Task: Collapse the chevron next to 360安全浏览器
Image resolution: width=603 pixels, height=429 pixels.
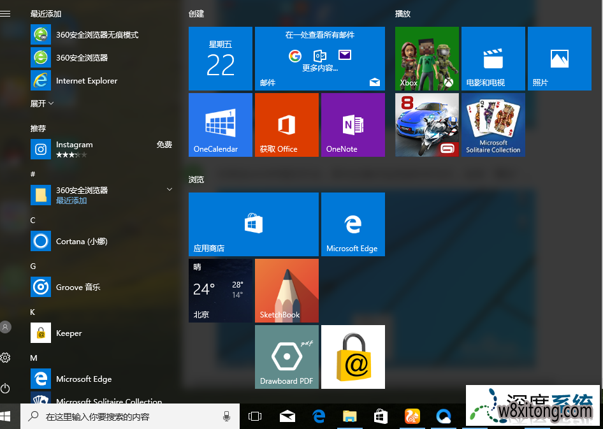Action: tap(169, 189)
